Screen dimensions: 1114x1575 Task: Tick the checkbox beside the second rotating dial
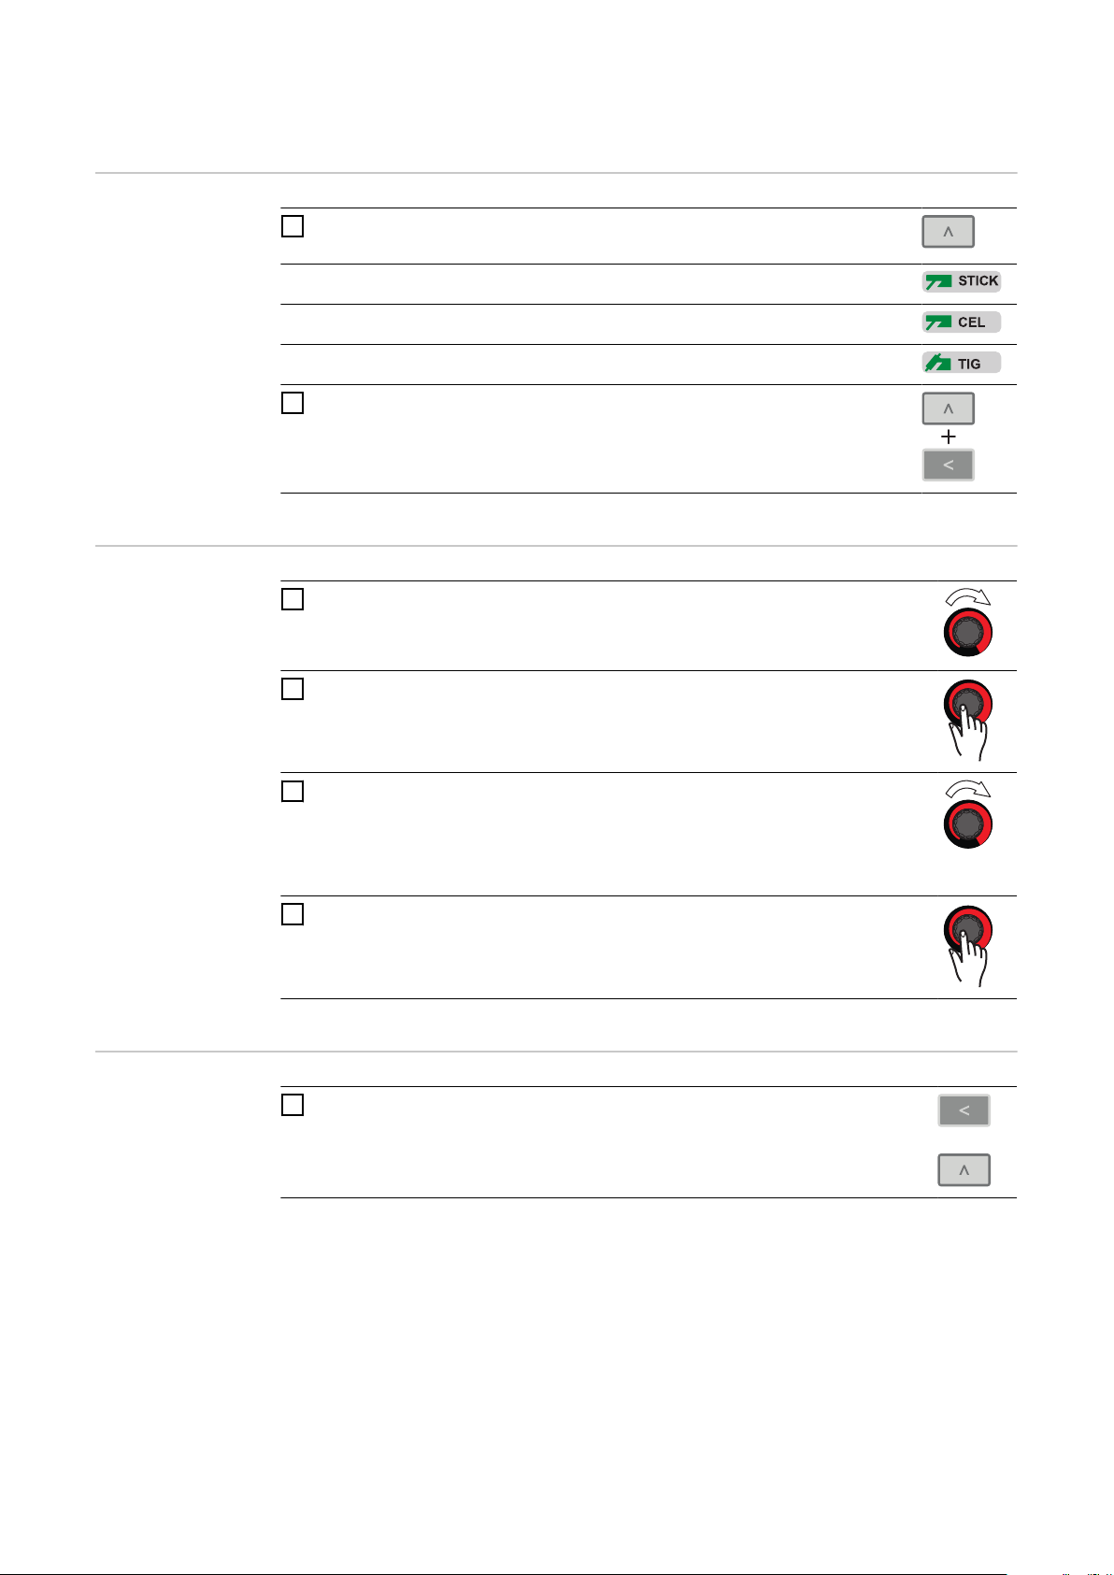(293, 791)
